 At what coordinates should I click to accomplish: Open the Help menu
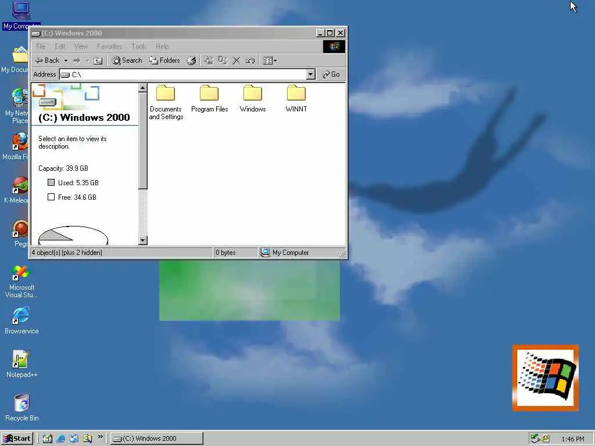(x=162, y=46)
